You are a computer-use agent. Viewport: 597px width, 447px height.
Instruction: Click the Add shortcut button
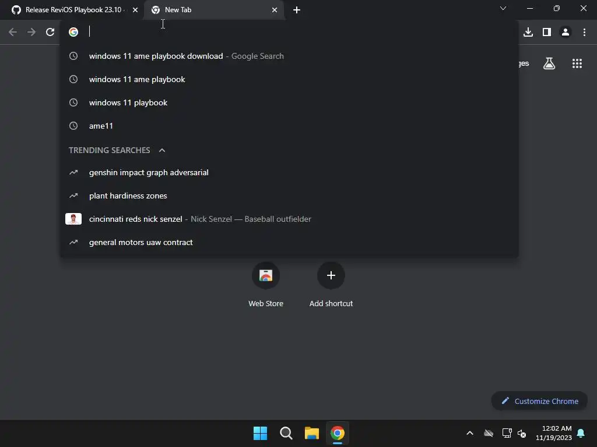[331, 285]
